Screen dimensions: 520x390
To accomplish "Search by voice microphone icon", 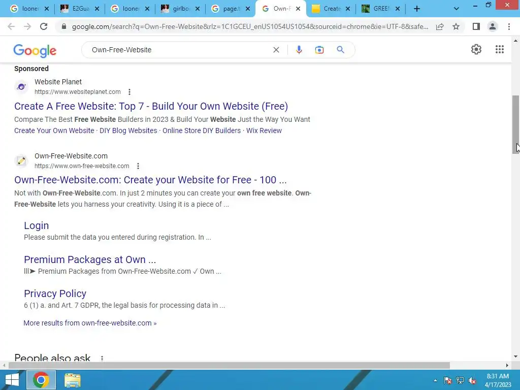I will [299, 50].
